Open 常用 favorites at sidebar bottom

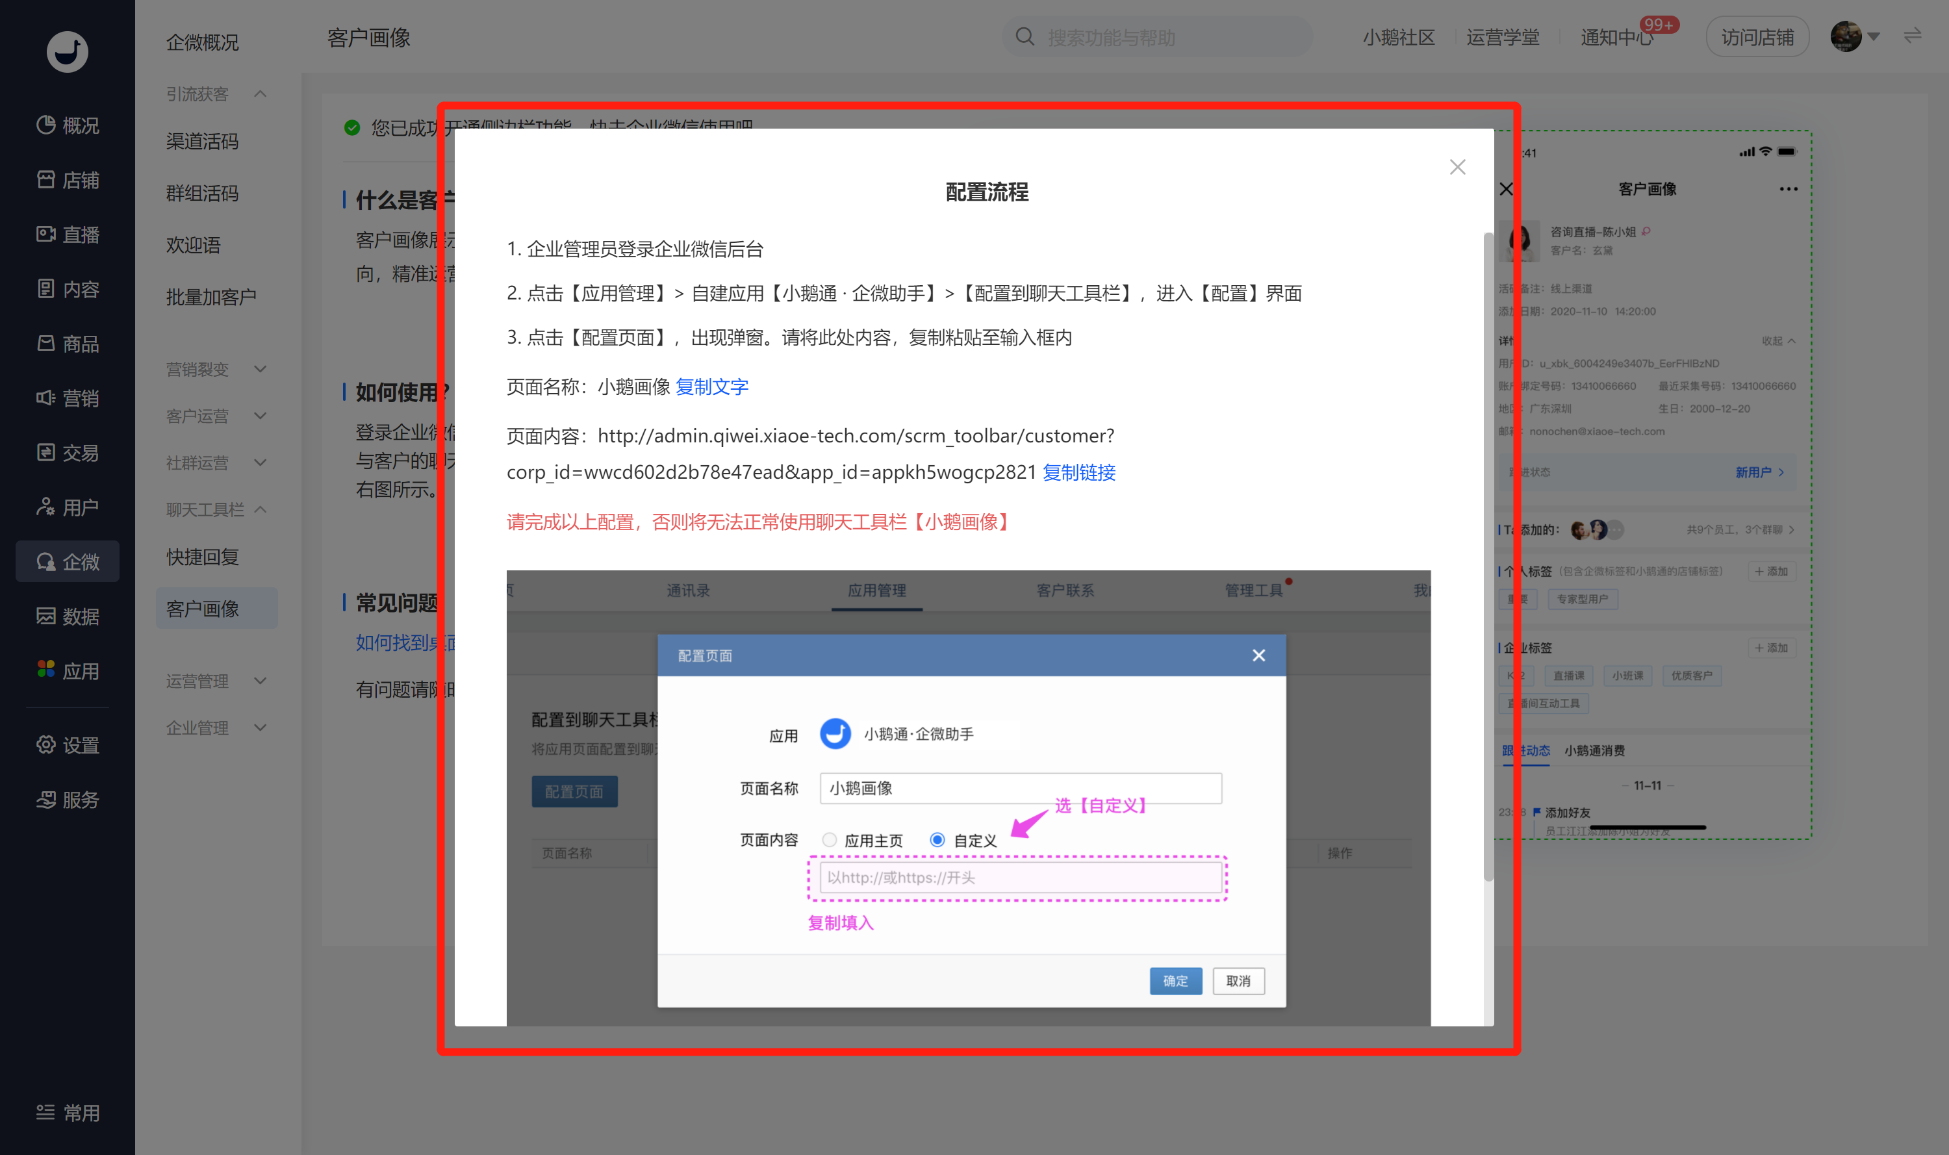[x=68, y=1112]
